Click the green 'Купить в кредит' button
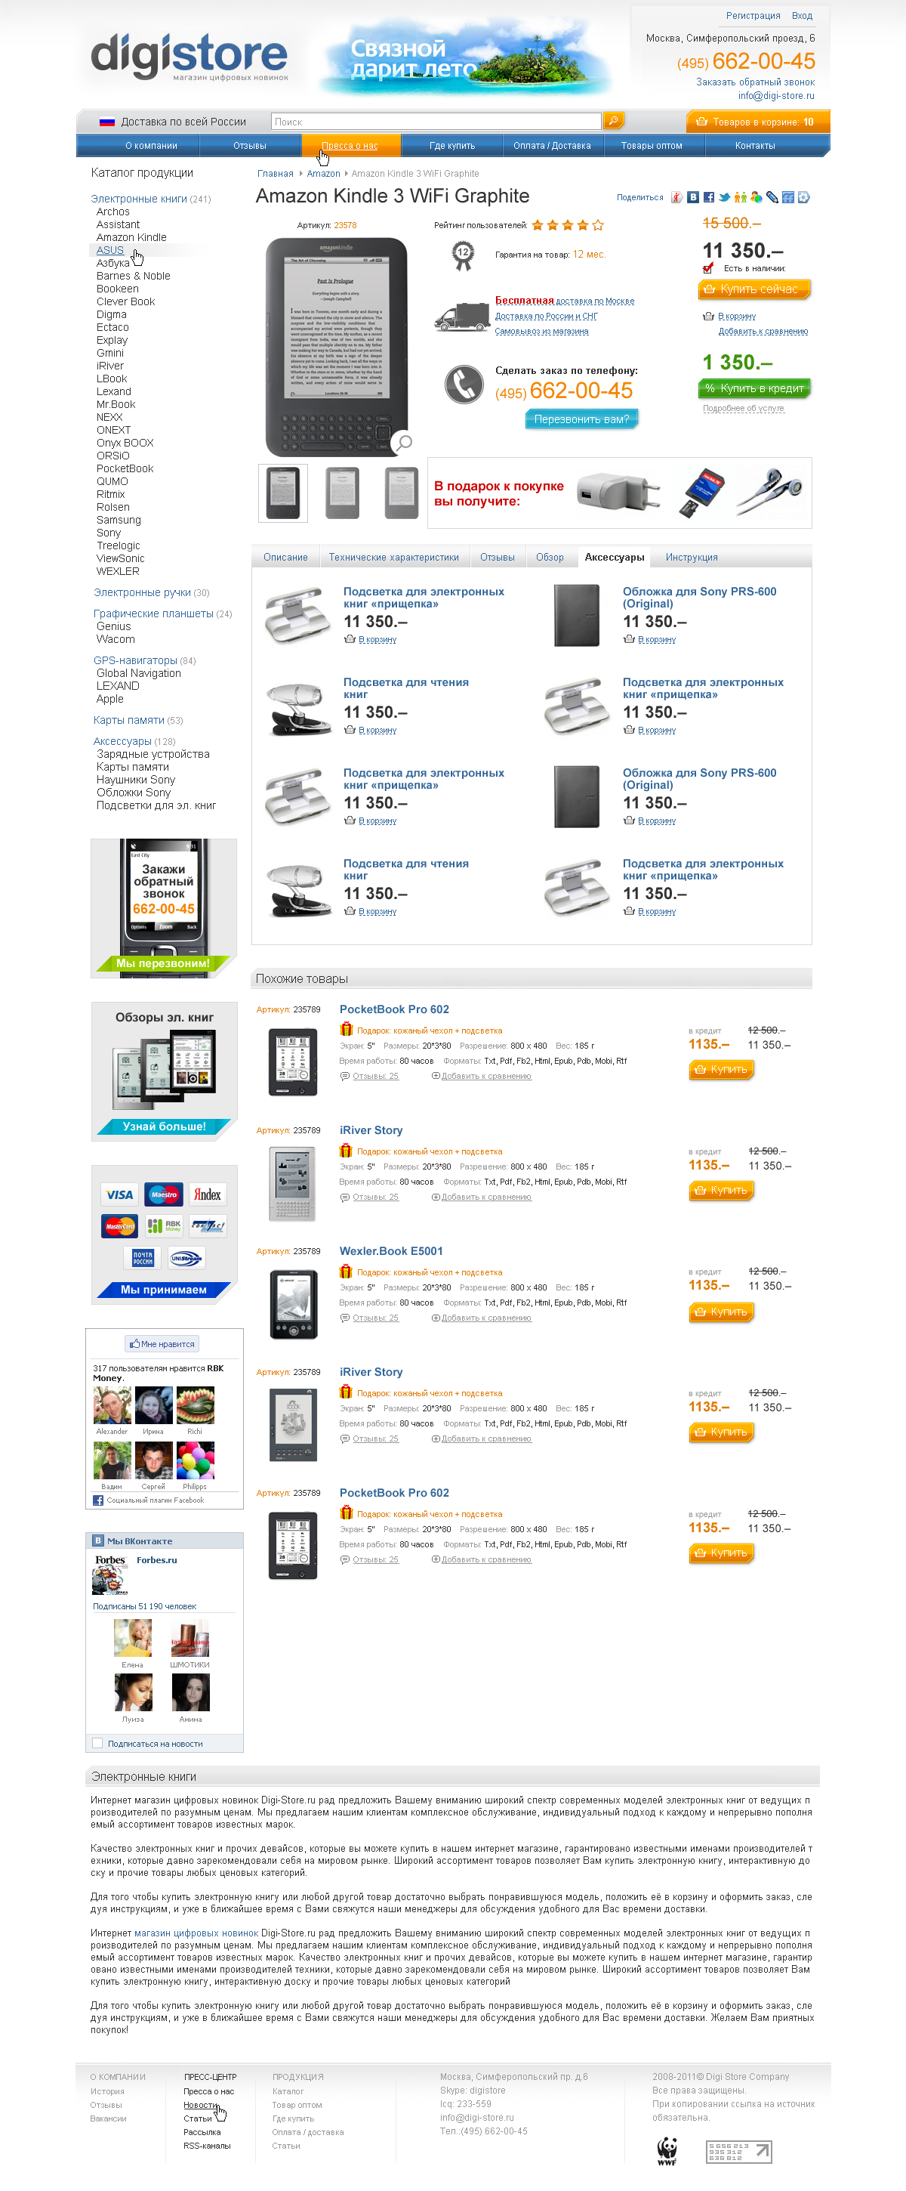 (753, 388)
